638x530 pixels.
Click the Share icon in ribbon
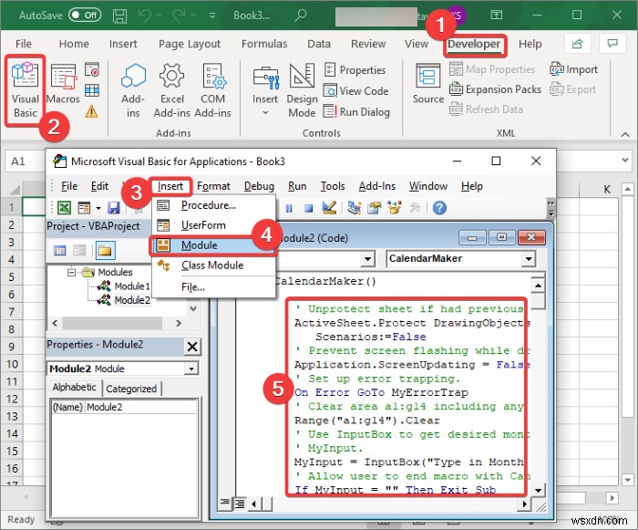click(x=577, y=44)
